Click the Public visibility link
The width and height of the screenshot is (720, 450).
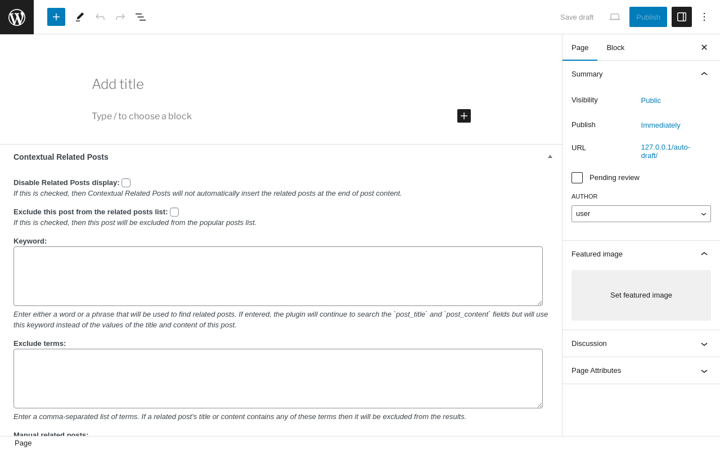[x=651, y=101]
